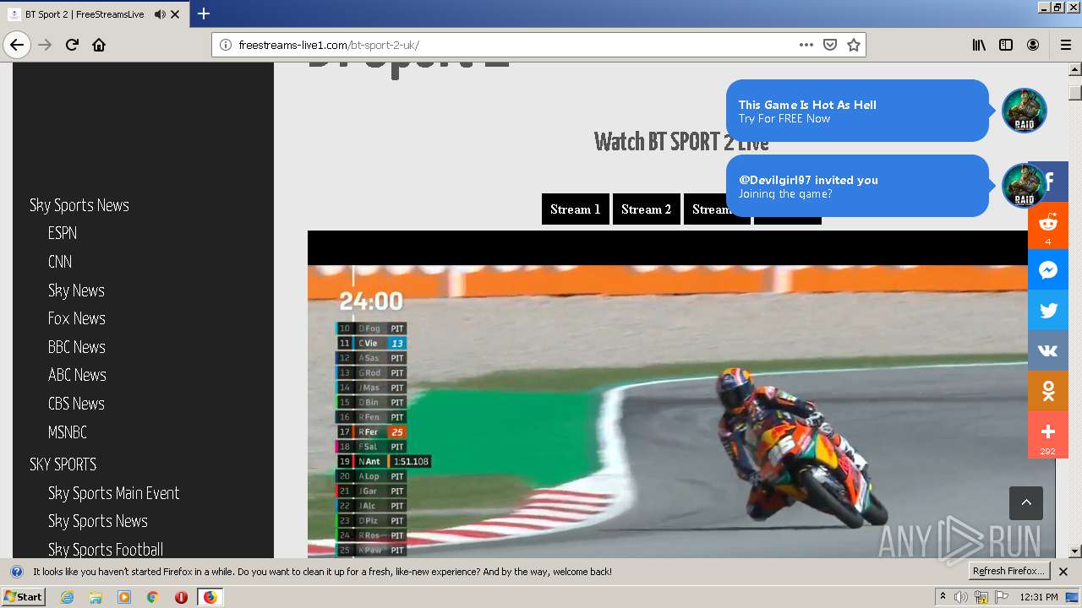Save page to Pocket
The height and width of the screenshot is (608, 1082).
tap(830, 45)
